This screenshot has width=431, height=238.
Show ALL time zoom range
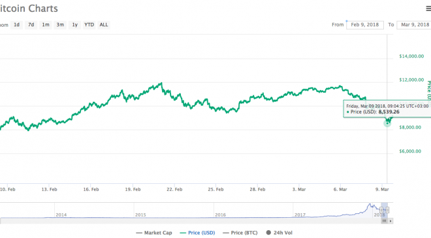(x=104, y=25)
